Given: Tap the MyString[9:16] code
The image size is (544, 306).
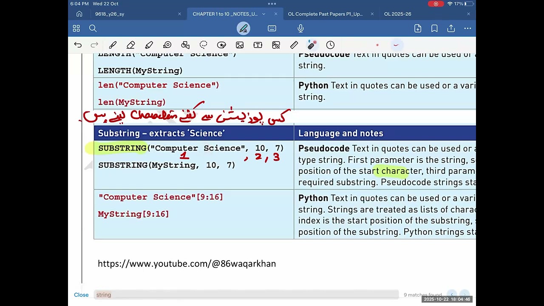Looking at the screenshot, I should (x=133, y=214).
